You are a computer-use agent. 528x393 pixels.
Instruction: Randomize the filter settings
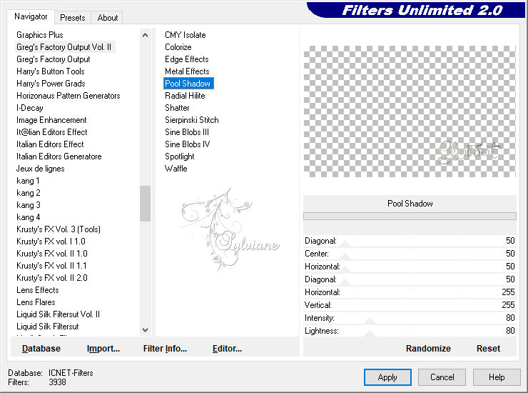(x=428, y=349)
